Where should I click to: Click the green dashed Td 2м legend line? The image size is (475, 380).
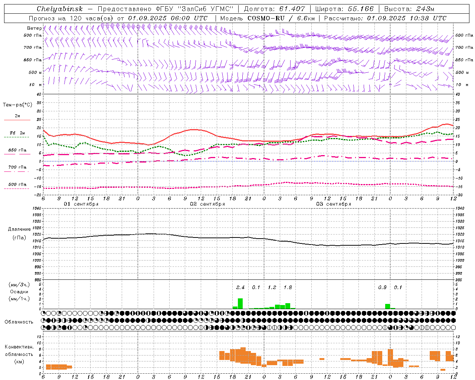click(17, 137)
